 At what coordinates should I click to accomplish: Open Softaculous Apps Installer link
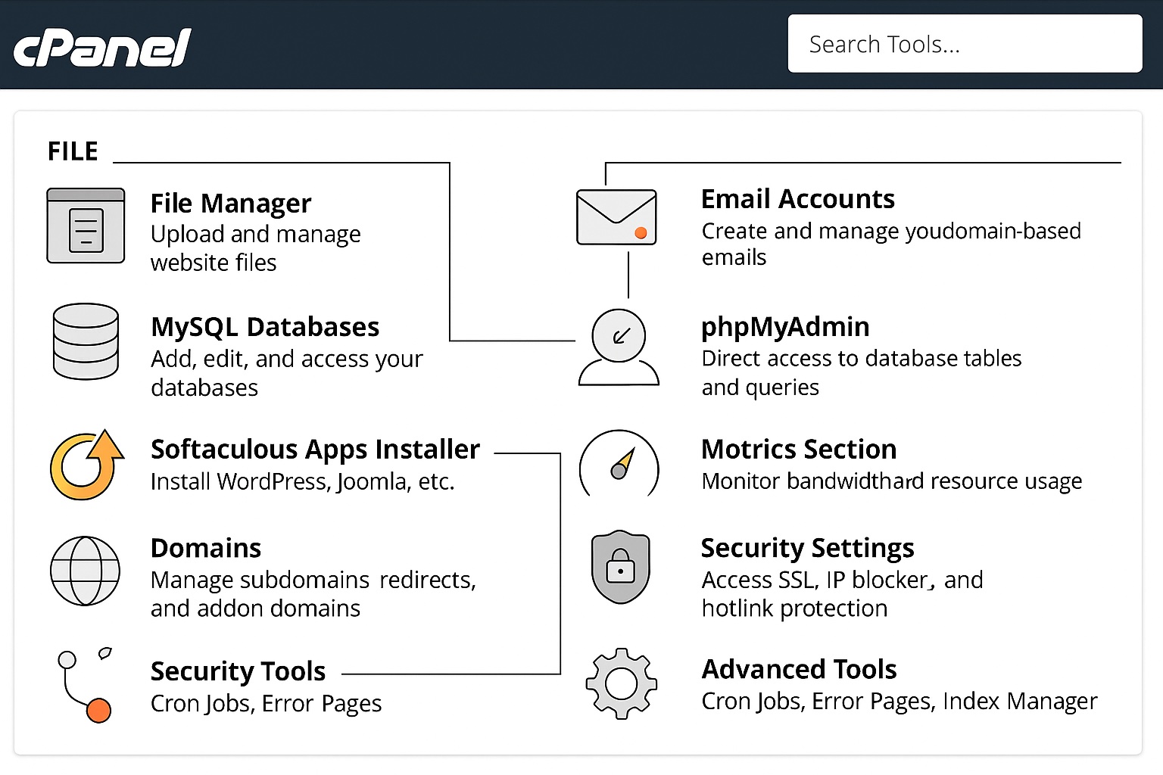pos(315,450)
